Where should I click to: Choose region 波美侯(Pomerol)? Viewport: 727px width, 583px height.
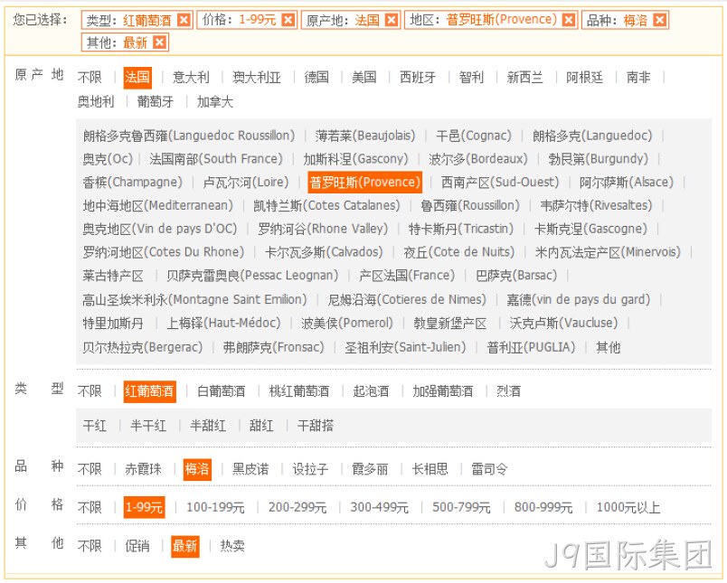pos(347,323)
